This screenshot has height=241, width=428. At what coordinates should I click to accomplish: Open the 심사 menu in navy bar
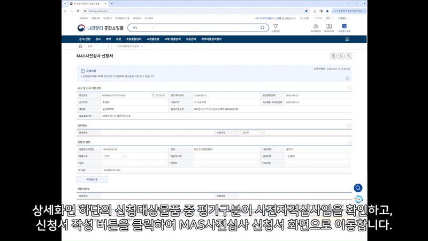click(x=98, y=39)
